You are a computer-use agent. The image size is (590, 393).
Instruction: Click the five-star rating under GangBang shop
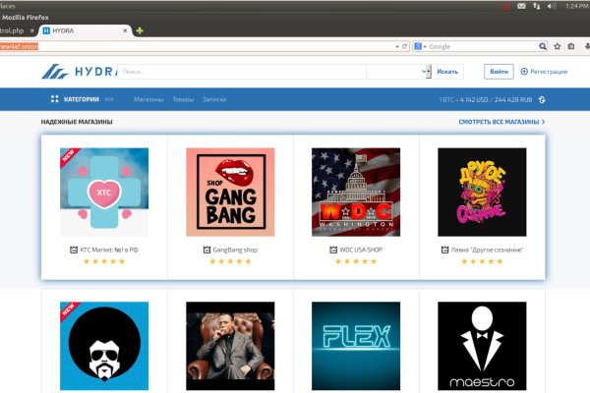[230, 261]
